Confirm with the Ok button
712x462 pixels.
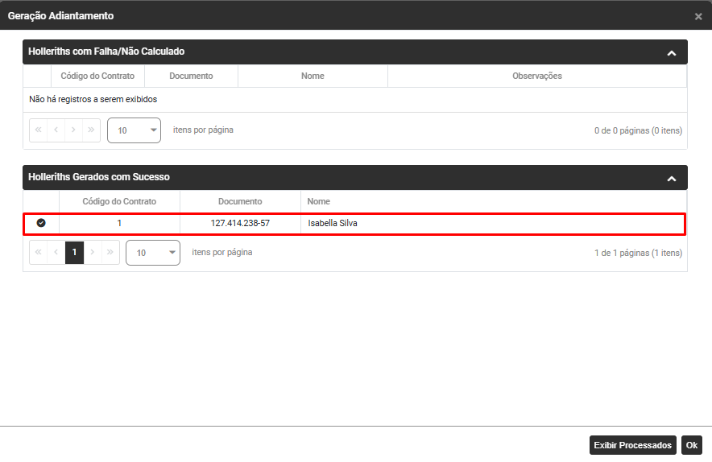coord(692,445)
